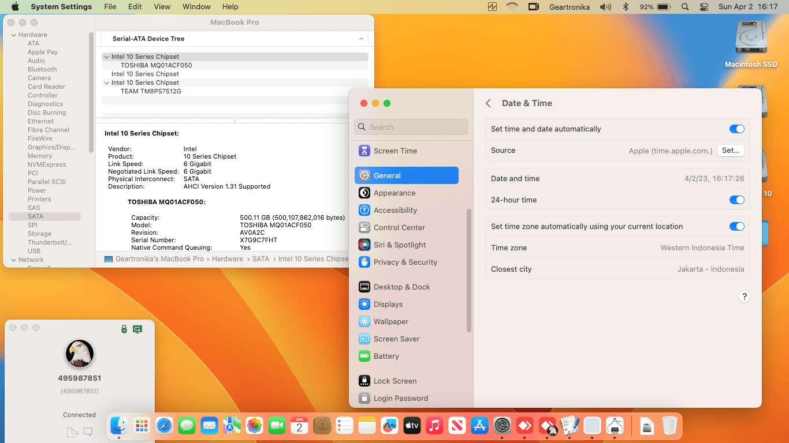
Task: Open the Apple menu
Action: pos(16,7)
